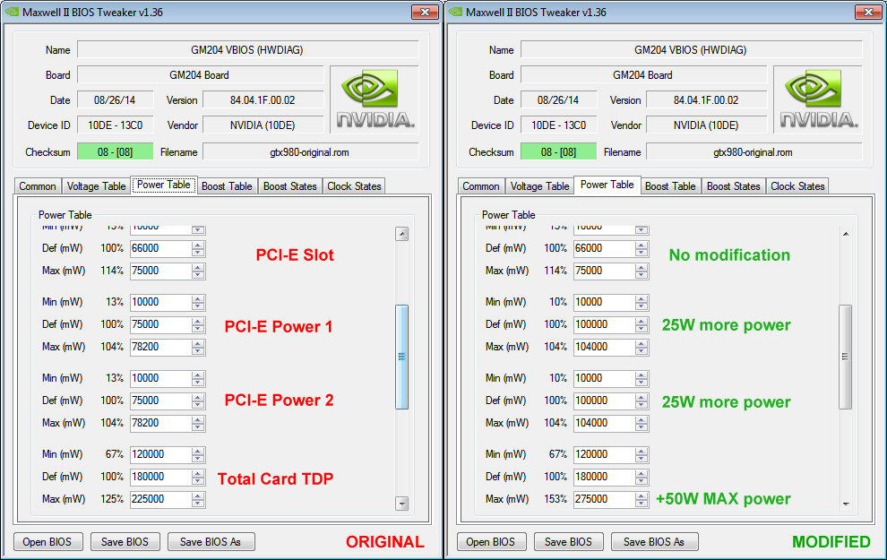Viewport: 887px width, 560px height.
Task: Click Open BIOS button in left window
Action: 48,542
